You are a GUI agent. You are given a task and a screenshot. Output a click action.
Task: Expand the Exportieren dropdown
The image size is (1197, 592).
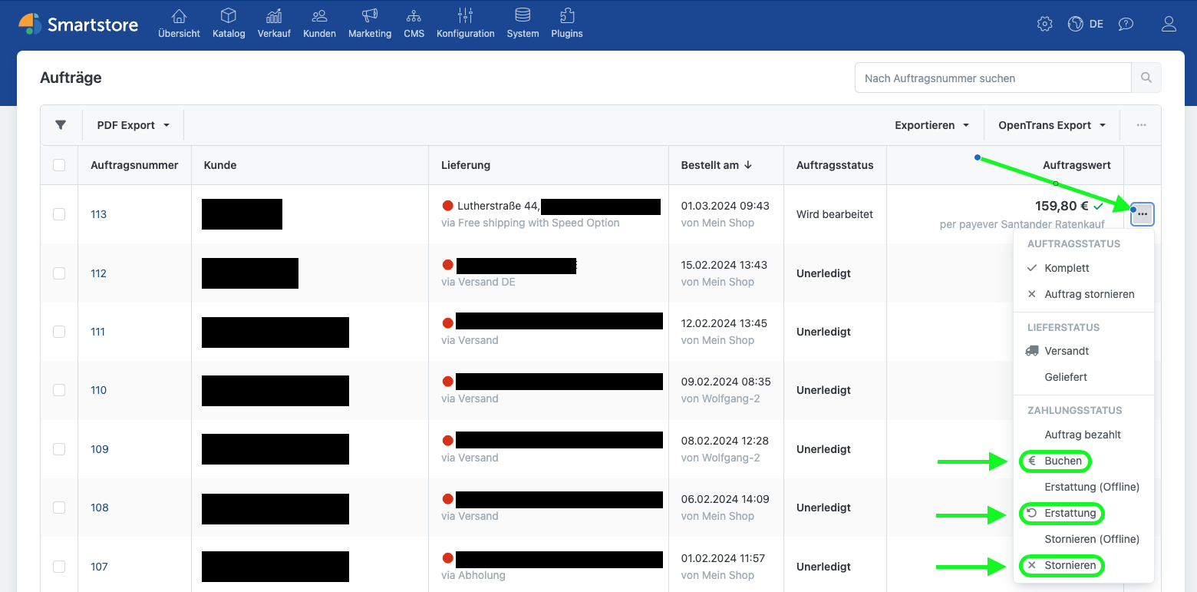(932, 125)
